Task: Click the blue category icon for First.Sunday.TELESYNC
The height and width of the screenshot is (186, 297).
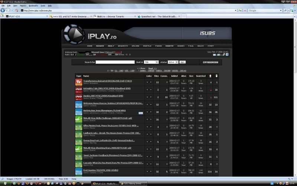Action: pos(79,171)
